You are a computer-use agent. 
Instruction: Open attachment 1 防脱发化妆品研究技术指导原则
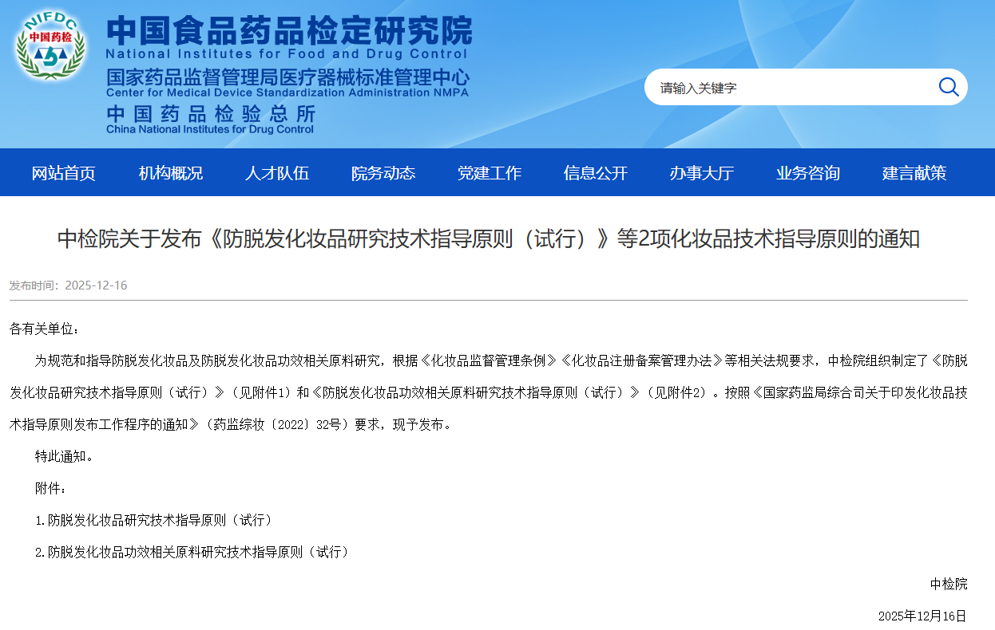(160, 520)
